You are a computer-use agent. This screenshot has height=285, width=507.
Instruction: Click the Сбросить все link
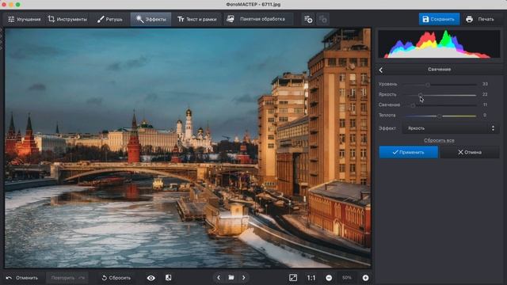click(439, 141)
